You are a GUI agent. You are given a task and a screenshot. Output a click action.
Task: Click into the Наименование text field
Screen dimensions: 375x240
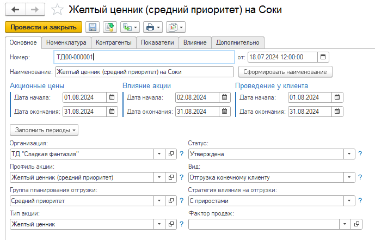[x=144, y=72]
